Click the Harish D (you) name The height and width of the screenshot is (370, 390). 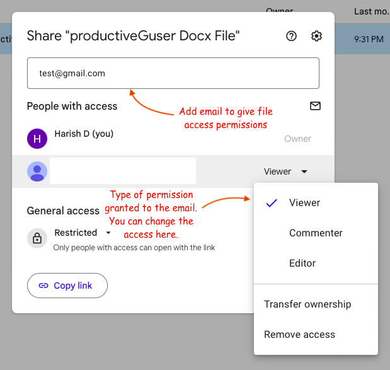(84, 134)
